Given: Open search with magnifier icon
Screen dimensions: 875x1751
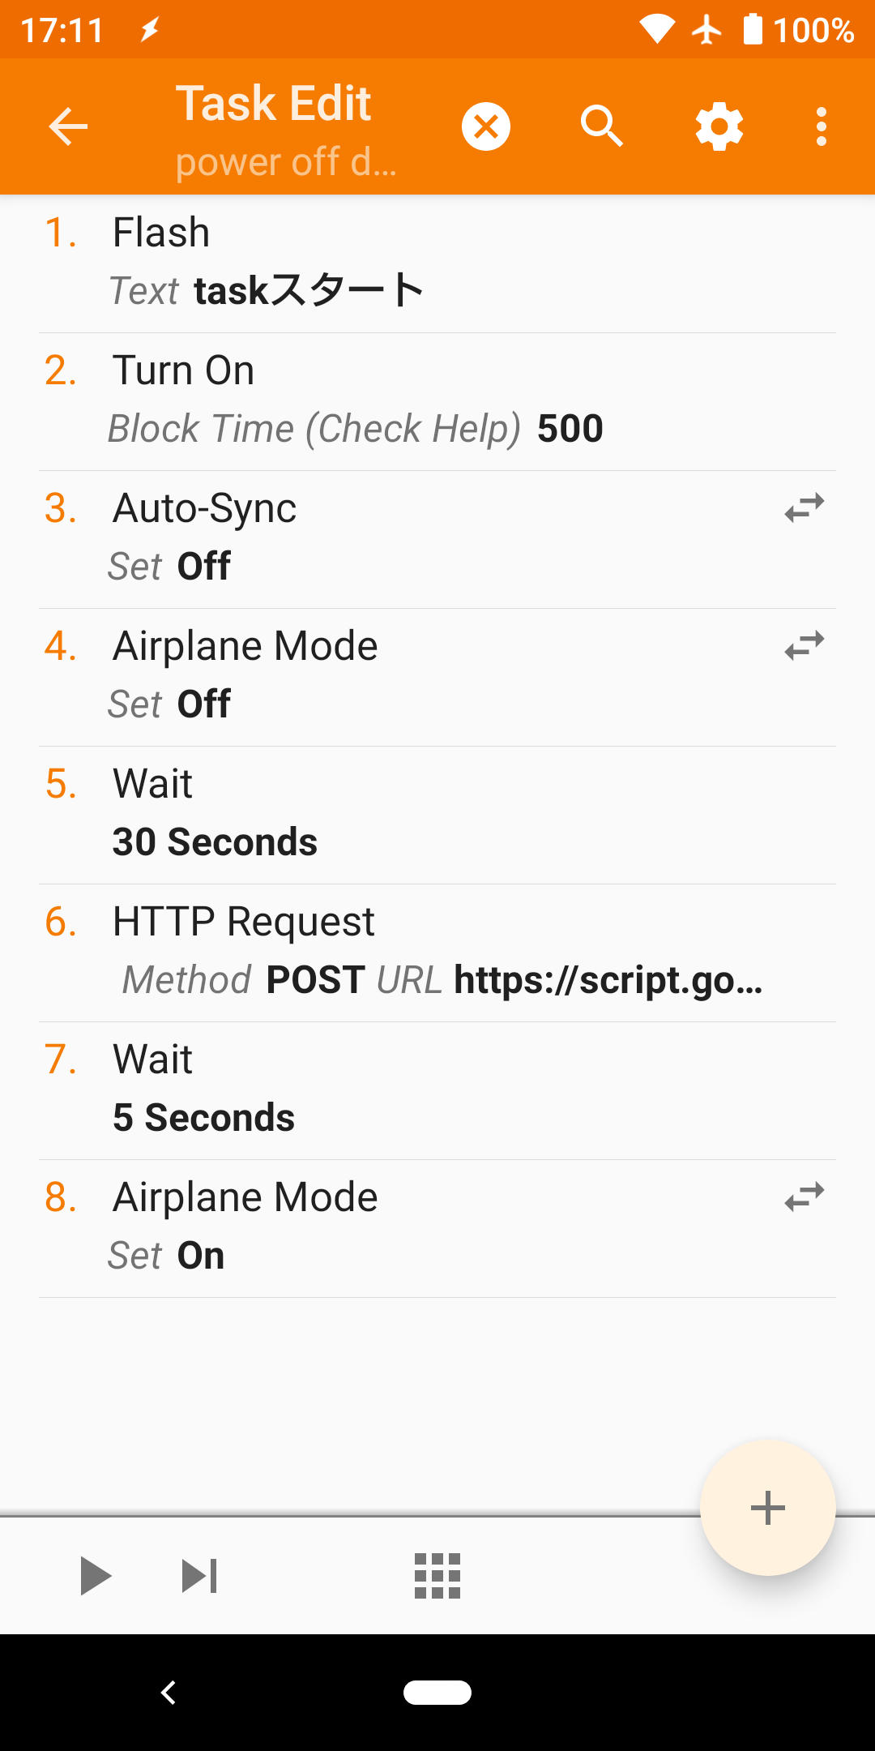Looking at the screenshot, I should coord(601,127).
